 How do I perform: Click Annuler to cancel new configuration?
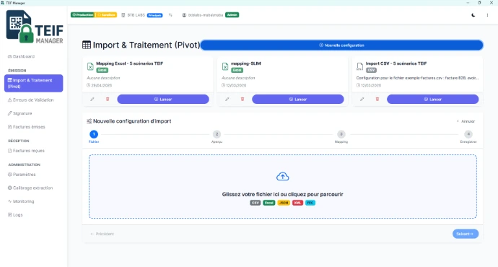tap(466, 121)
